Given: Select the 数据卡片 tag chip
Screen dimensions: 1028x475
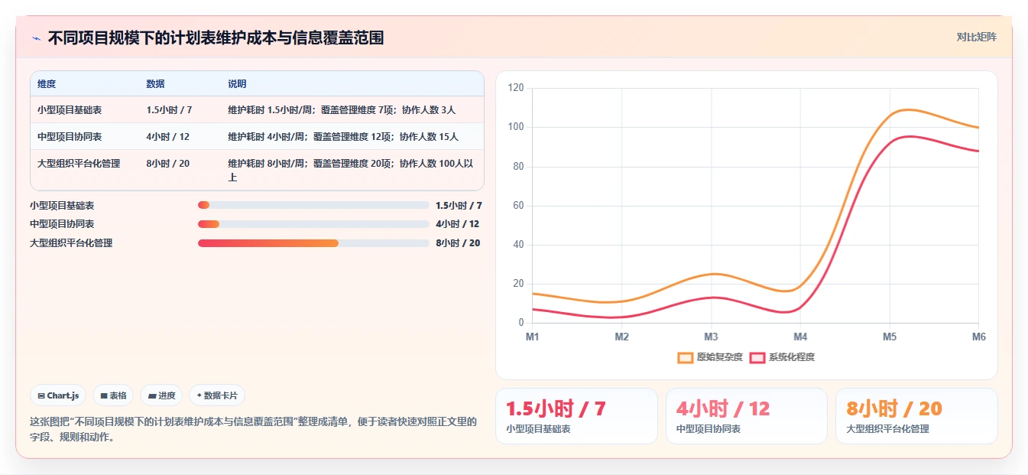Looking at the screenshot, I should [217, 395].
